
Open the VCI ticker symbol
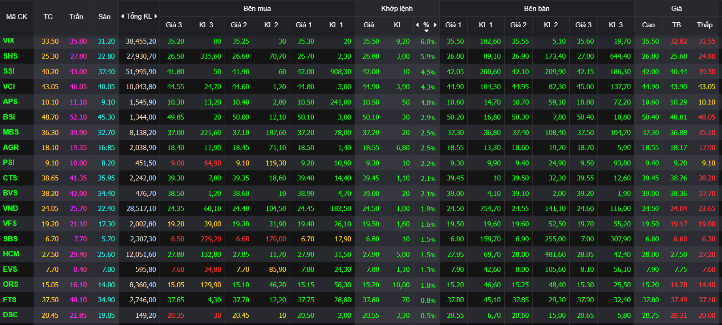(x=9, y=86)
